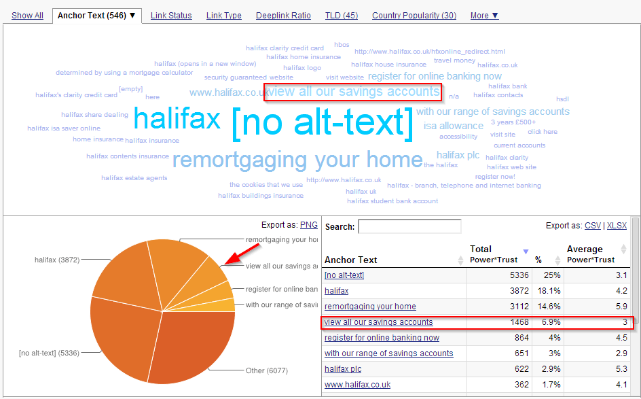Click the hbos tag in the cloud

(x=342, y=45)
